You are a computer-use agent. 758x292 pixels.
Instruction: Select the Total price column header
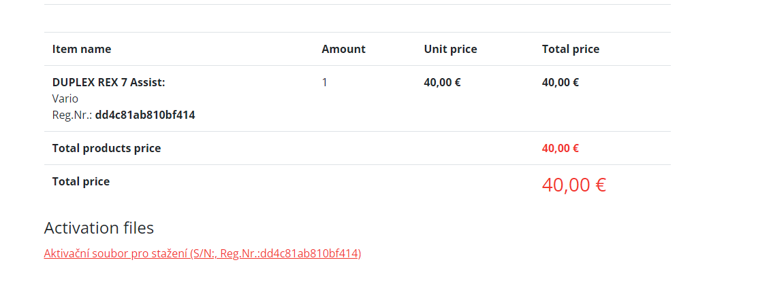[x=571, y=49]
